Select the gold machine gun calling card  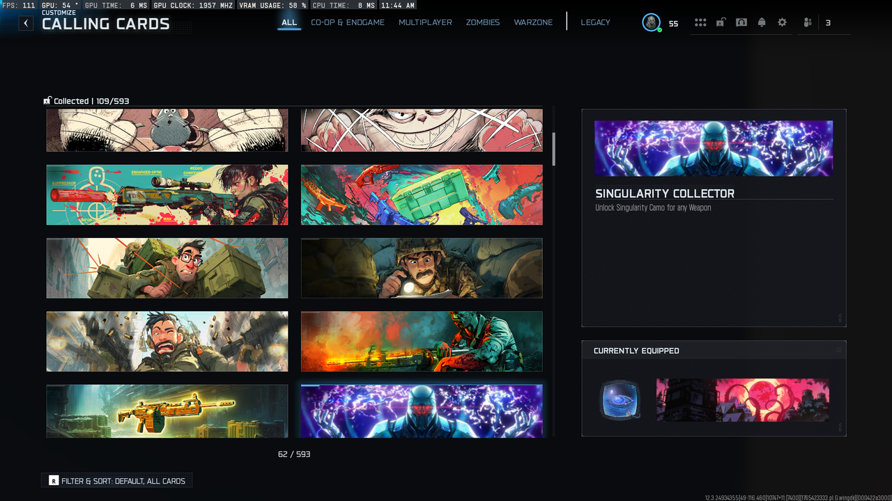pos(167,411)
